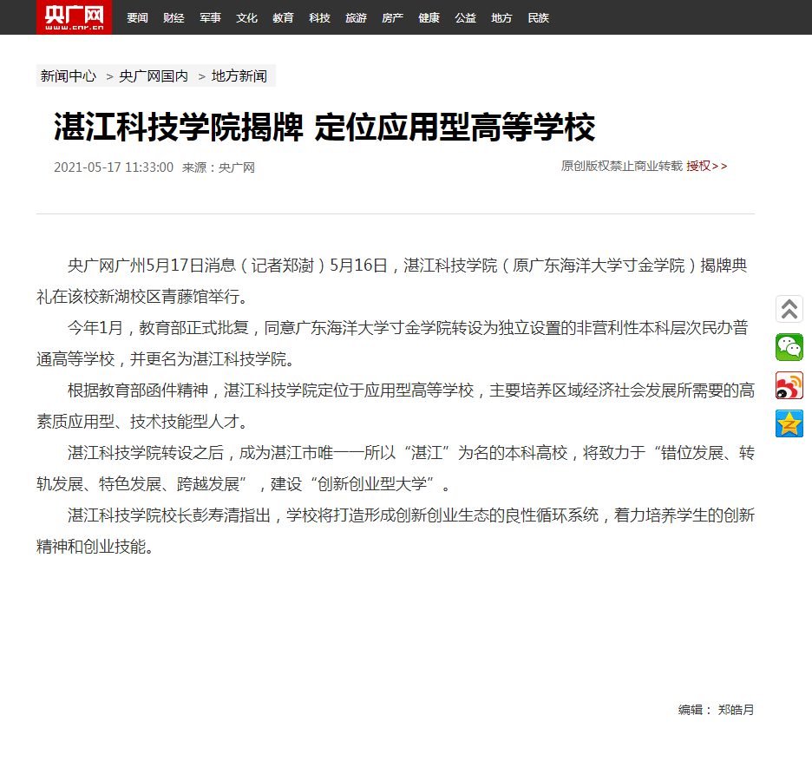
Task: Click the red 授权>> link
Action: [x=707, y=167]
